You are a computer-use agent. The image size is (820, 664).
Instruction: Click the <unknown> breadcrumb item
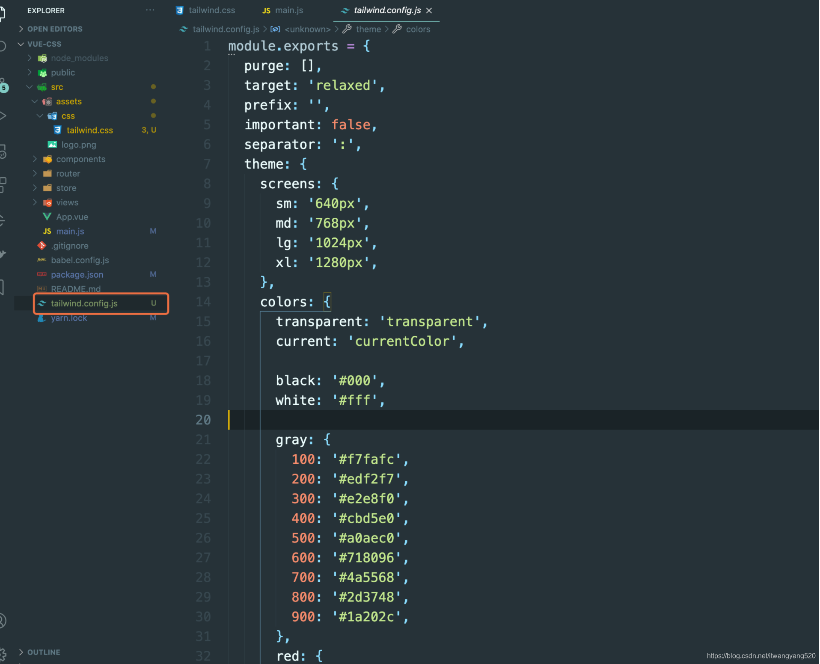[x=308, y=29]
